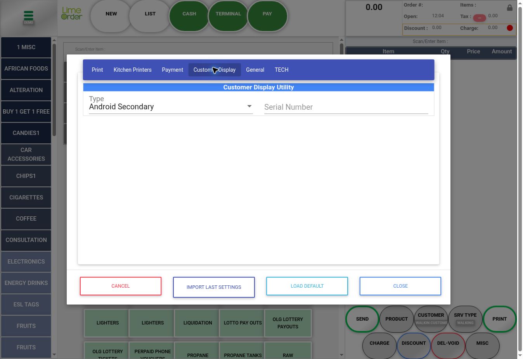Click the CHARGE button
The height and width of the screenshot is (359, 523).
pos(379,345)
